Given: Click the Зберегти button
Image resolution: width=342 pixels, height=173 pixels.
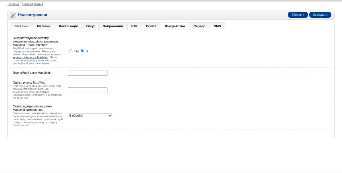Looking at the screenshot, I should pyautogui.click(x=298, y=15).
